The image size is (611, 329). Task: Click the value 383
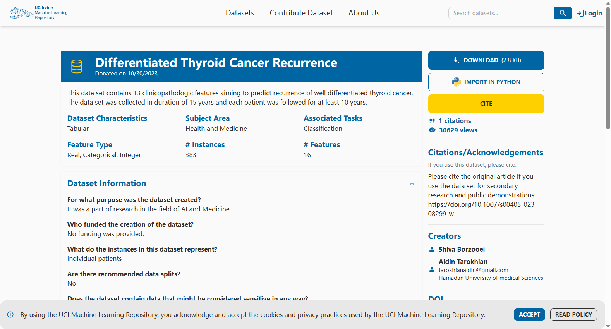click(191, 155)
